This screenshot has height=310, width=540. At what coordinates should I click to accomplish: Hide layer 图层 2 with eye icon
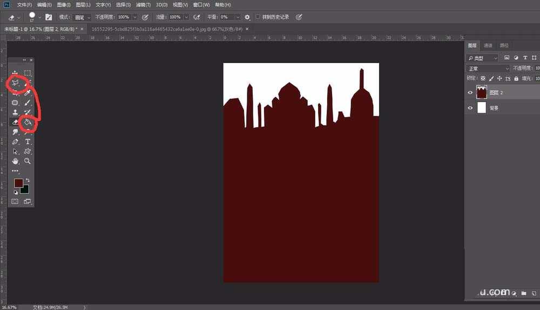470,93
